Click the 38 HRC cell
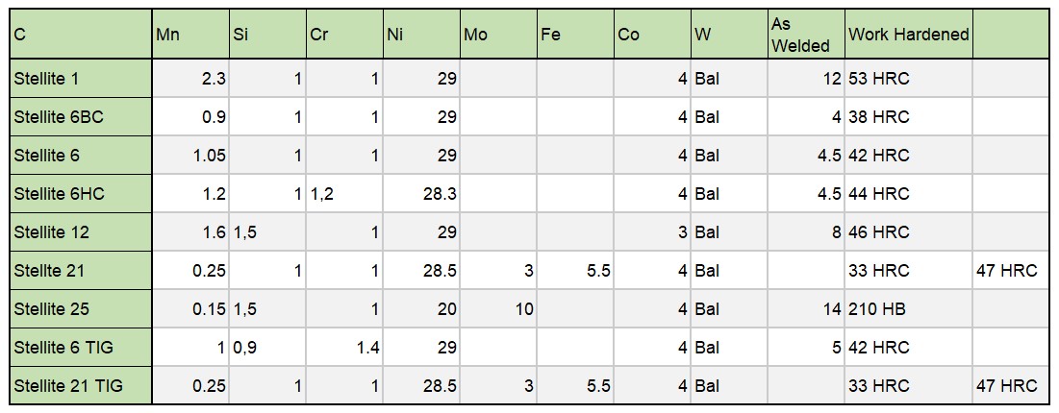This screenshot has height=413, width=1059. pos(908,117)
